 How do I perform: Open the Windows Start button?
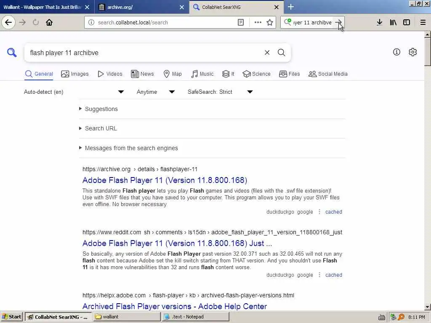click(x=11, y=317)
